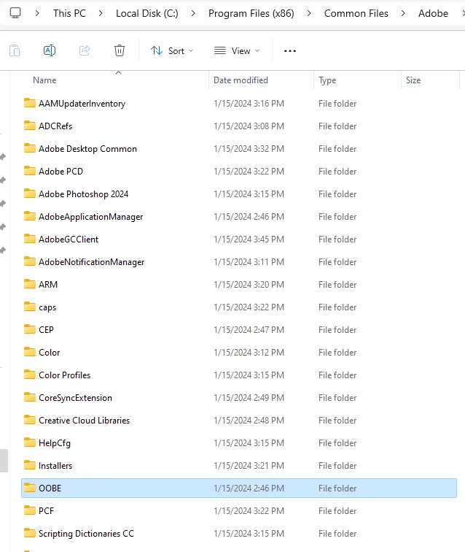
Task: Go to Program Files (x86) breadcrumb
Action: 251,13
